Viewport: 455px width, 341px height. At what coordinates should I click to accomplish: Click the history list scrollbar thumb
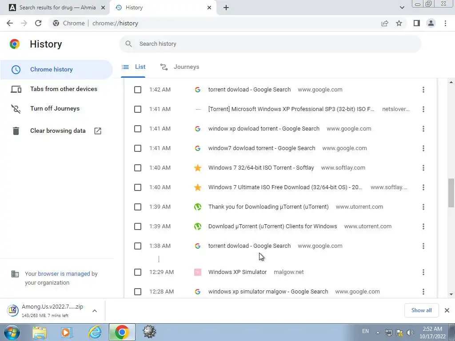point(451,193)
